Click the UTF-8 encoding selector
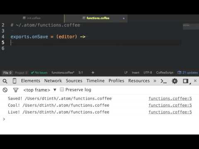 148,72
